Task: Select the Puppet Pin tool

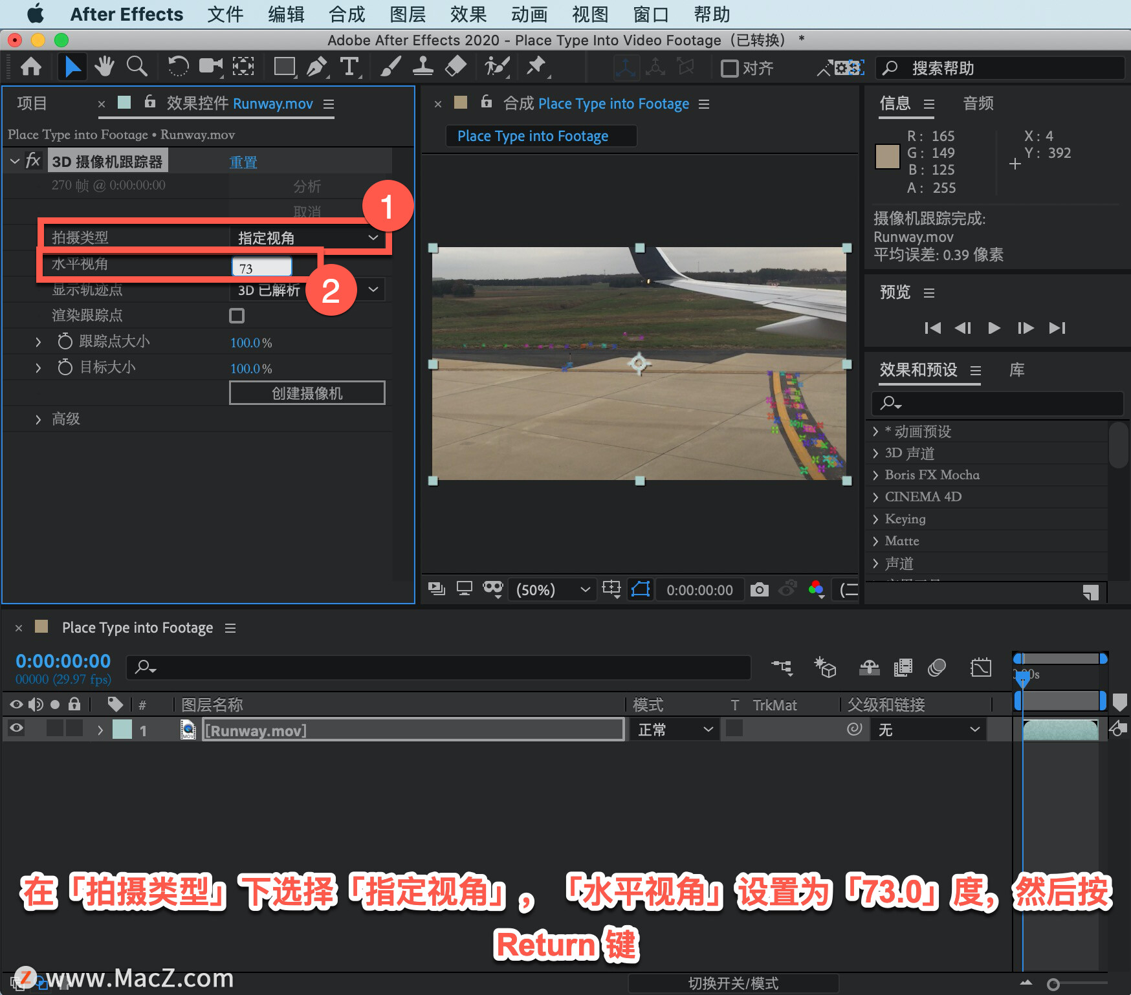Action: pyautogui.click(x=536, y=67)
